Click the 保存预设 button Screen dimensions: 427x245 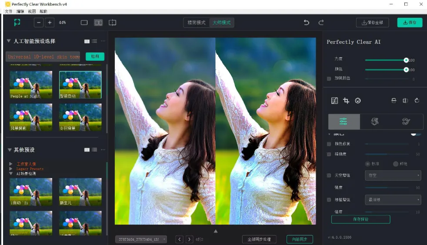[360, 219]
